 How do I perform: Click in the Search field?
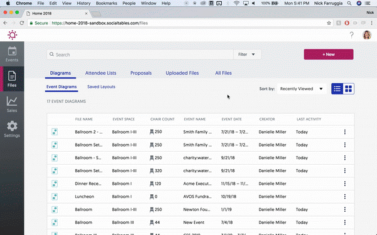coord(140,55)
